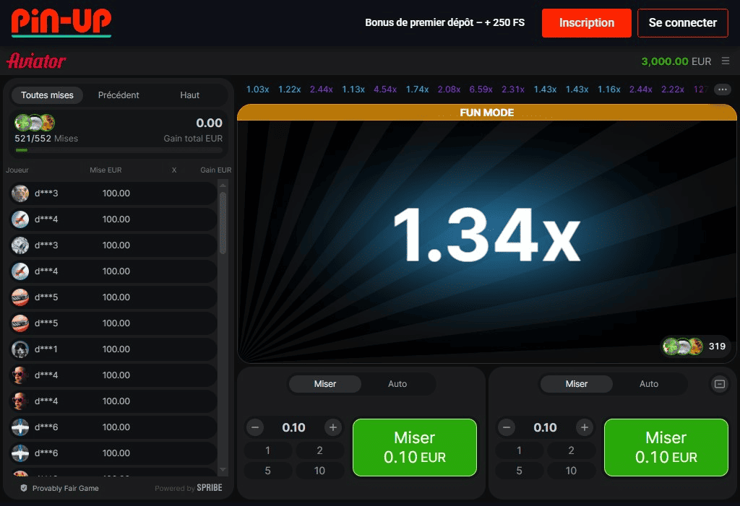
Task: Click the 1.74x history multiplier
Action: click(417, 89)
